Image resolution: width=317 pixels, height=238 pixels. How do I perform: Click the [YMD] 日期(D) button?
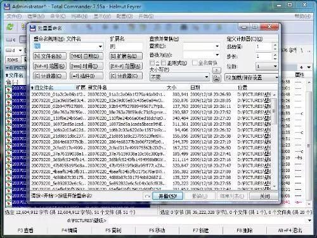point(87,56)
